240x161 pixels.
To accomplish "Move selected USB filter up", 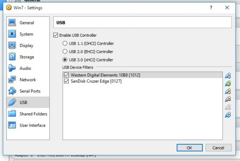I will click(228, 107).
